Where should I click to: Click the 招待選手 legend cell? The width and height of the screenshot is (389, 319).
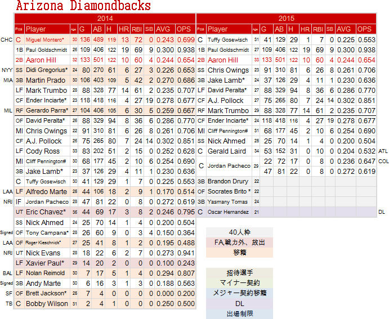(239, 273)
